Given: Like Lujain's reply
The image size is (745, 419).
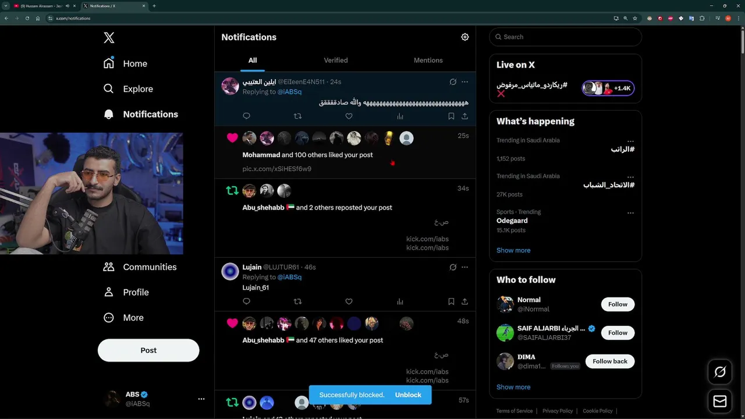Looking at the screenshot, I should tap(349, 301).
